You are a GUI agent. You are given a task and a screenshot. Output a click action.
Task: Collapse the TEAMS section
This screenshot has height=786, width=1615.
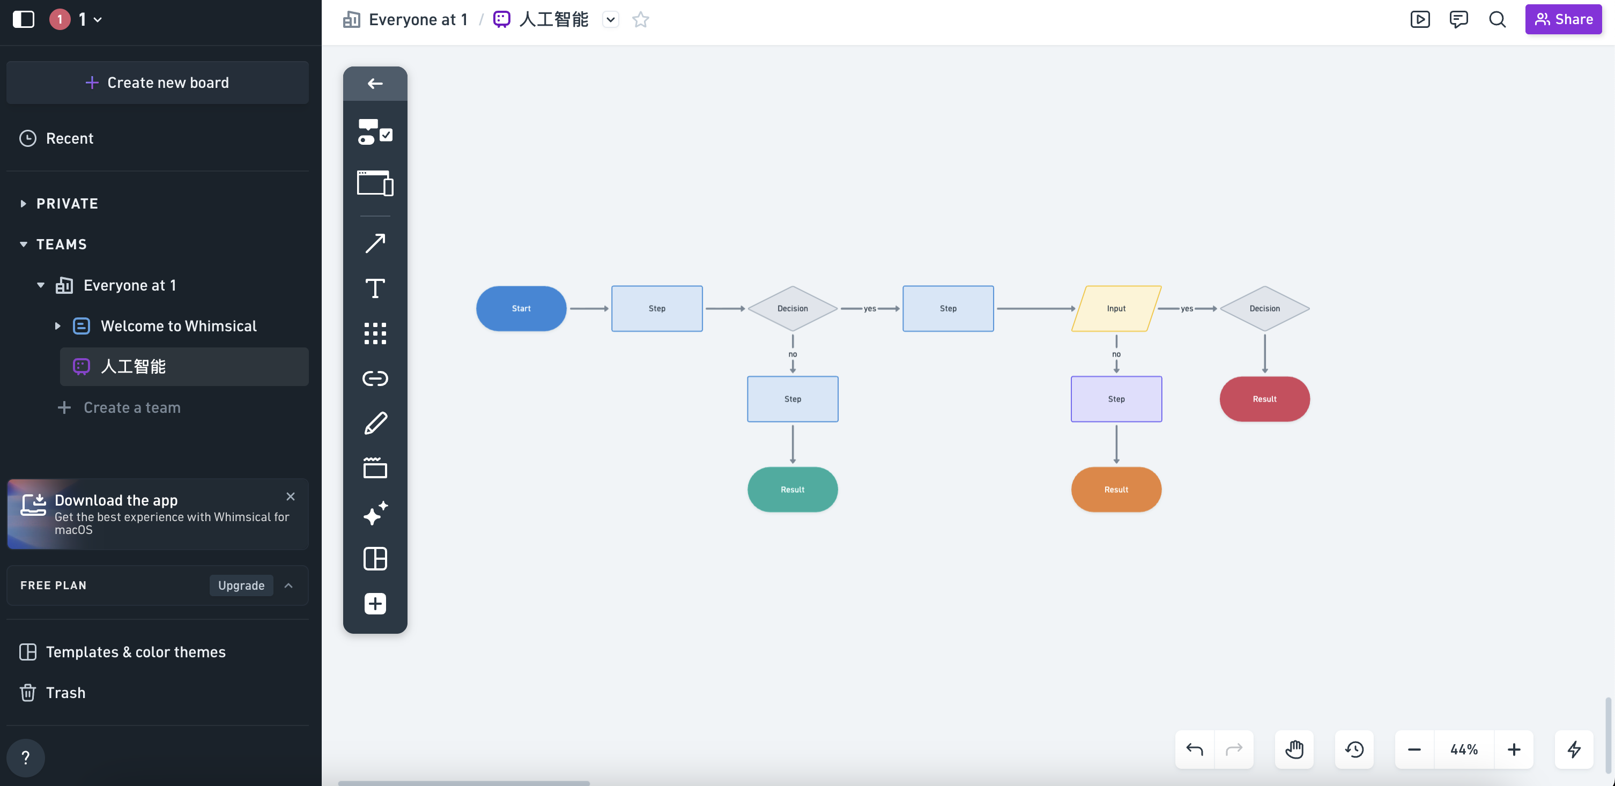pos(23,244)
